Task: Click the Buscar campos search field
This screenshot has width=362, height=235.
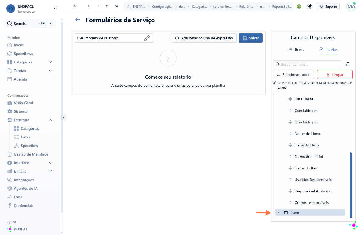Action: pyautogui.click(x=307, y=64)
